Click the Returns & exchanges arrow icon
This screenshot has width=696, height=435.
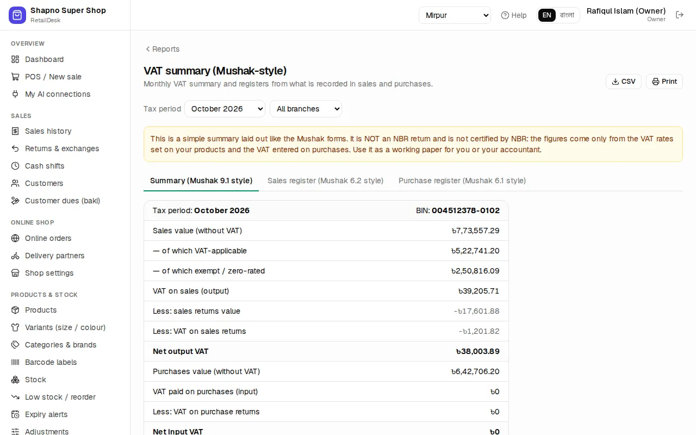(15, 148)
